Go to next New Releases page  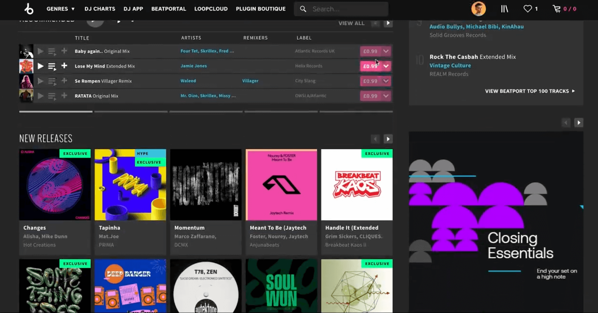(x=388, y=139)
